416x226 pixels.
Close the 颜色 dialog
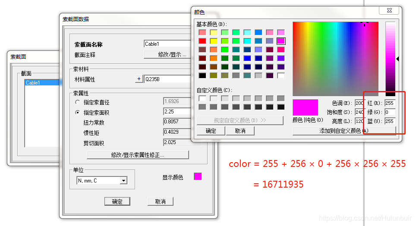[389, 10]
